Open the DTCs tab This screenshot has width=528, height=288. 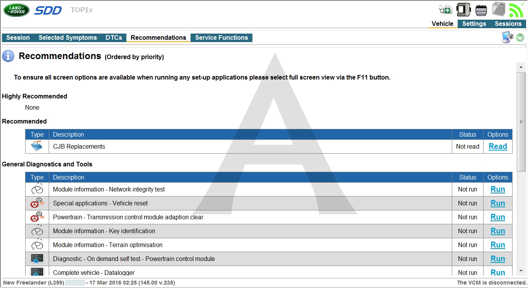[x=114, y=37]
